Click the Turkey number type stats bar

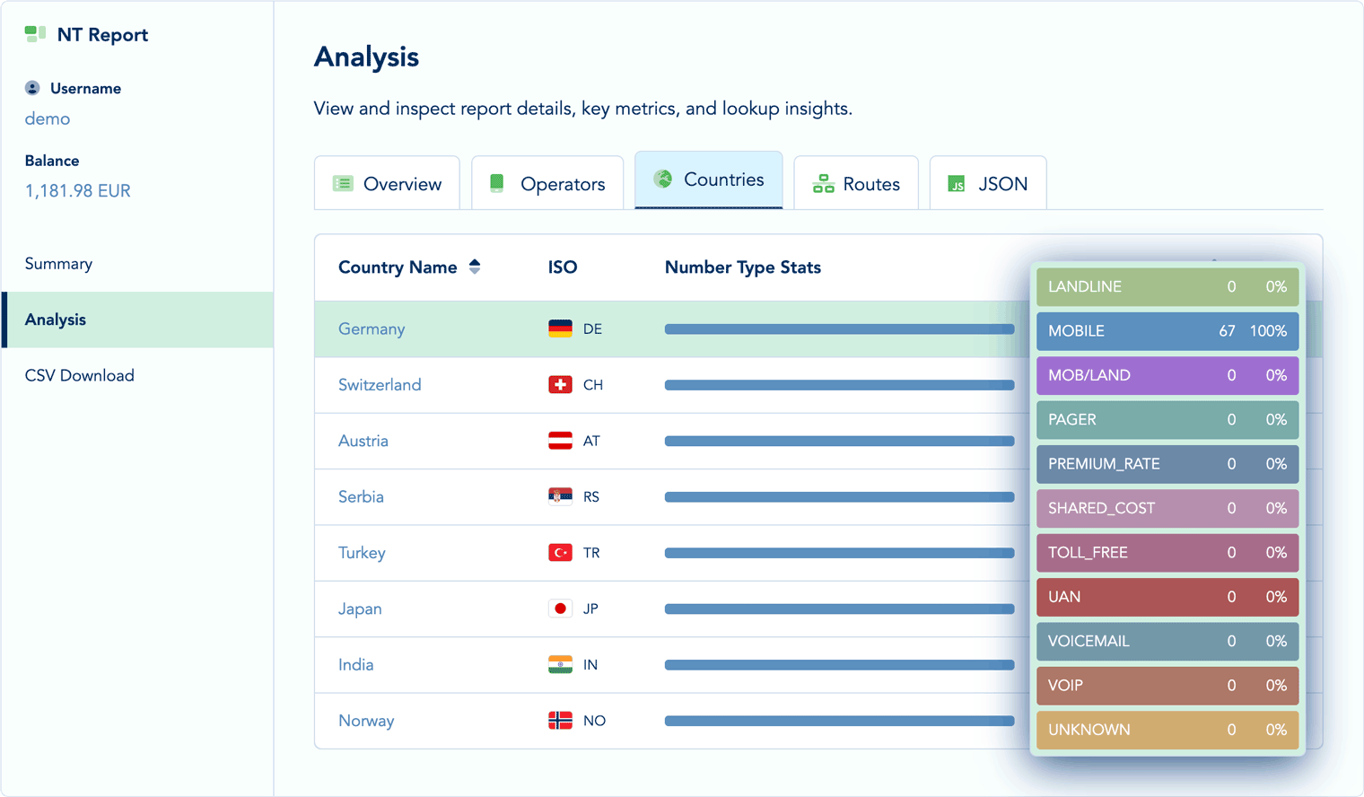tap(839, 553)
